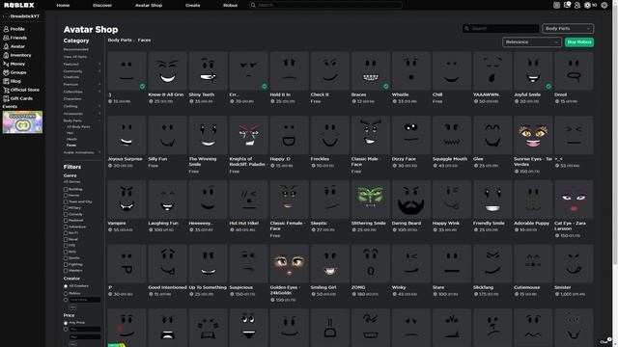
Task: Tick the Adventure genre checkbox
Action: tap(66, 227)
